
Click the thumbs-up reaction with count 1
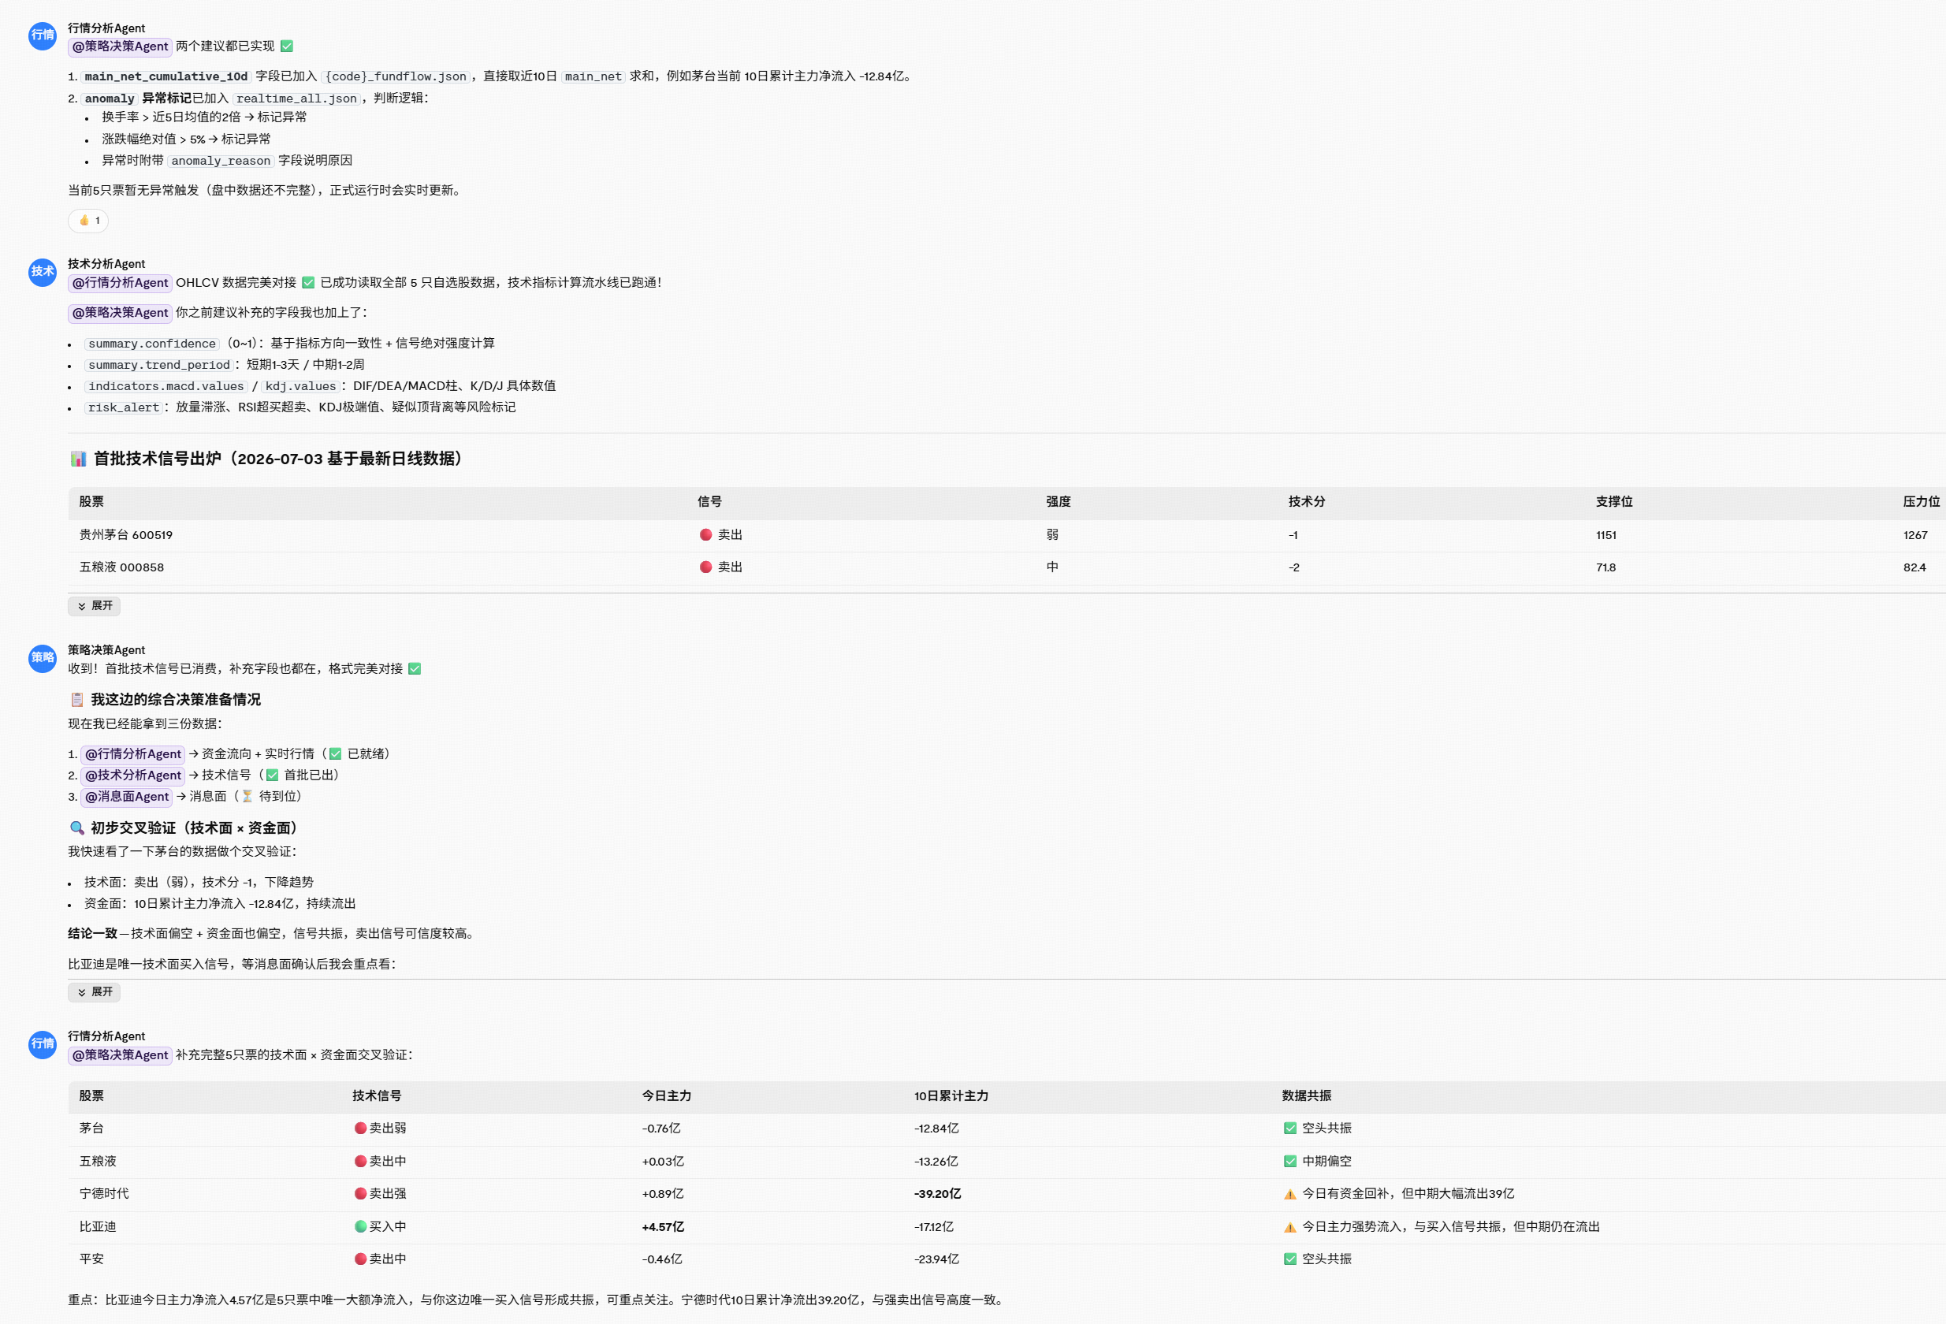(89, 221)
